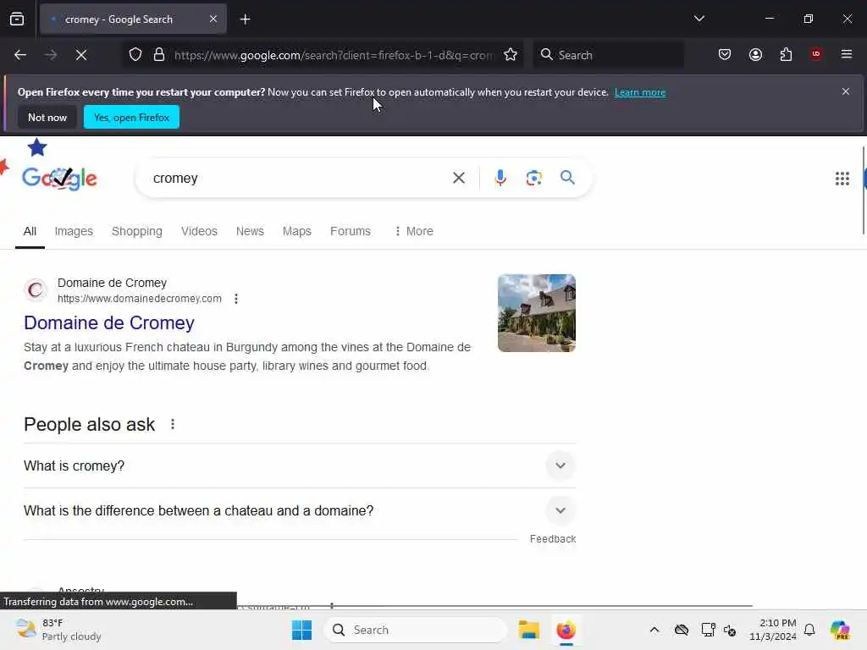Open clock showing 2:10 PM
The width and height of the screenshot is (867, 650).
pos(772,630)
